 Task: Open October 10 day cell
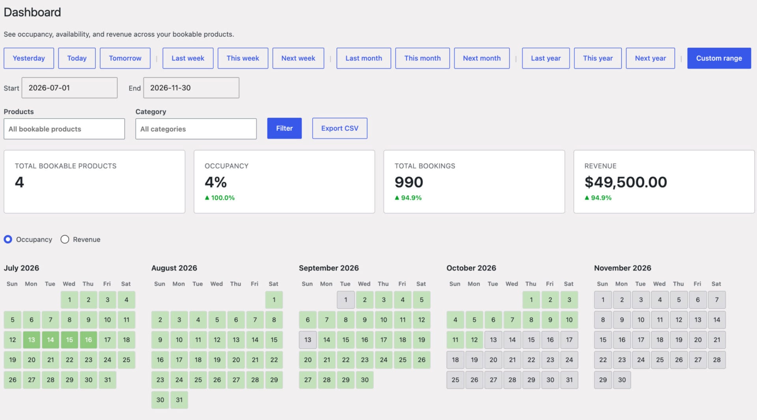[x=569, y=320]
